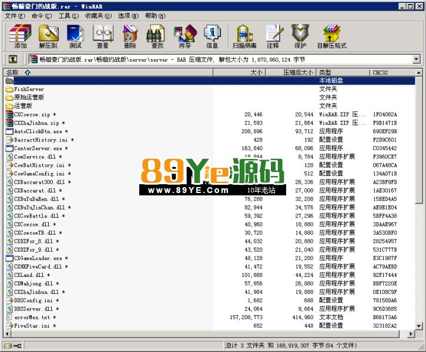The height and width of the screenshot is (352, 426).
Task: Open the Commands (命令) menu
Action: 42,16
